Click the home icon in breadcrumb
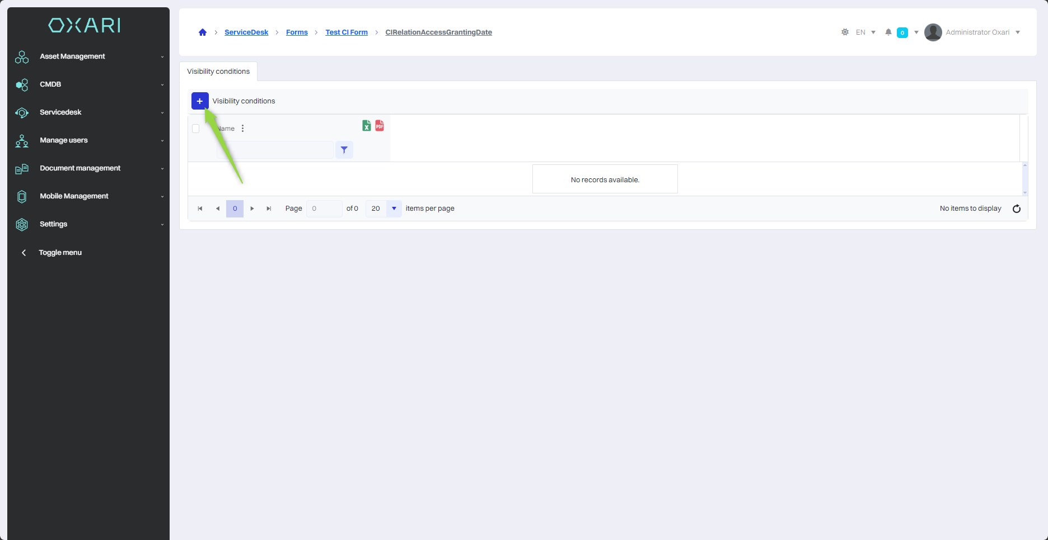Image resolution: width=1048 pixels, height=540 pixels. coord(203,32)
